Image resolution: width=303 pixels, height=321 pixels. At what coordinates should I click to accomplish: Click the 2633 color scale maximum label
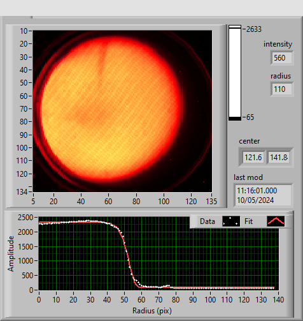pyautogui.click(x=253, y=29)
